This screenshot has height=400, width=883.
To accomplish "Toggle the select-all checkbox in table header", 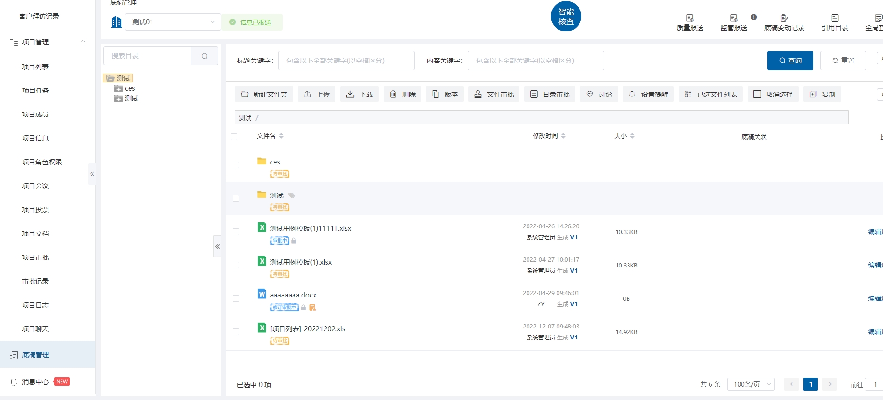I will [x=234, y=137].
